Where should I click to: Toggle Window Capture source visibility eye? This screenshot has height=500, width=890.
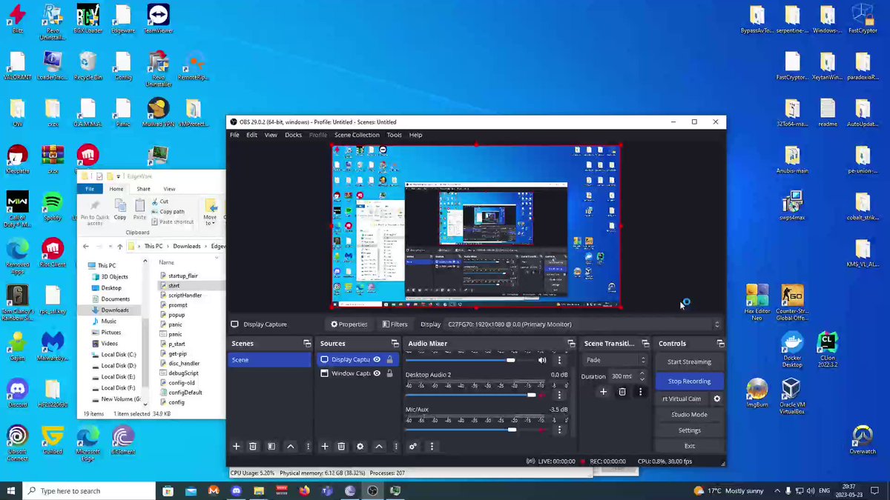(377, 373)
